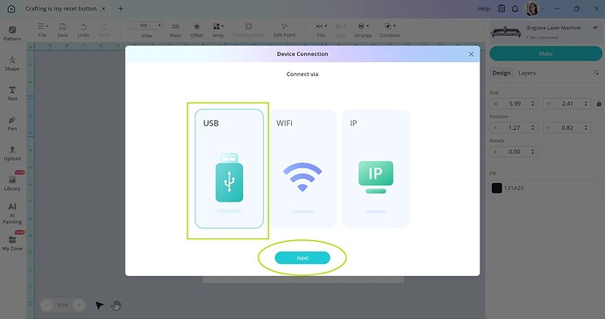Undo the last action

click(x=83, y=30)
